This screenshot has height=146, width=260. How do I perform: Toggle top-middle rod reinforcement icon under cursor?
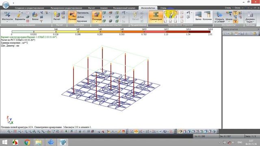coord(171,13)
